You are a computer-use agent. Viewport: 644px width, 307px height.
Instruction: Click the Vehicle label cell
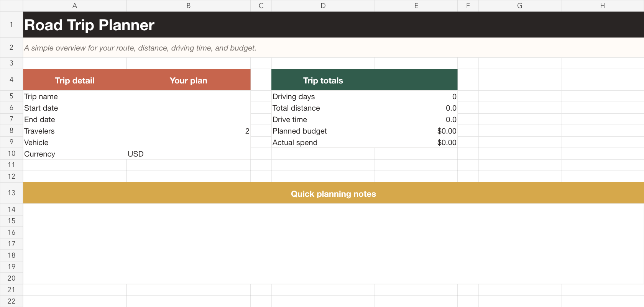pos(75,142)
